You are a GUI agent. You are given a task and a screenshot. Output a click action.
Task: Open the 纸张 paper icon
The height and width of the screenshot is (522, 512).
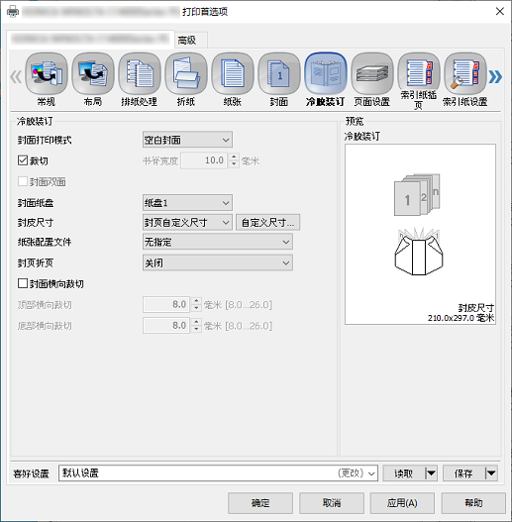click(233, 79)
